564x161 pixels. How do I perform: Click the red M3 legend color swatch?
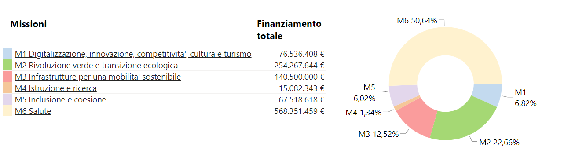point(7,77)
